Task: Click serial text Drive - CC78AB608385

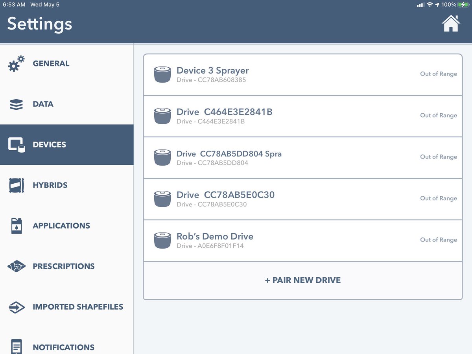Action: tap(211, 80)
